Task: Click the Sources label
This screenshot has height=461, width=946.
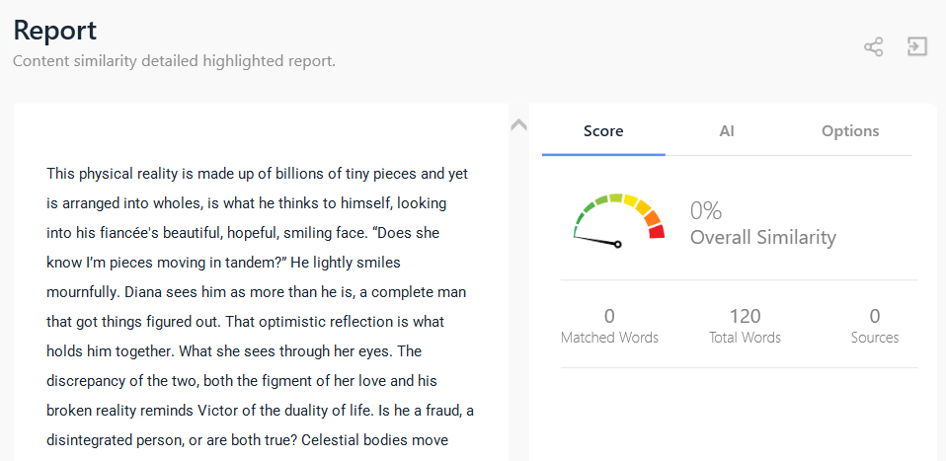Action: pos(875,338)
